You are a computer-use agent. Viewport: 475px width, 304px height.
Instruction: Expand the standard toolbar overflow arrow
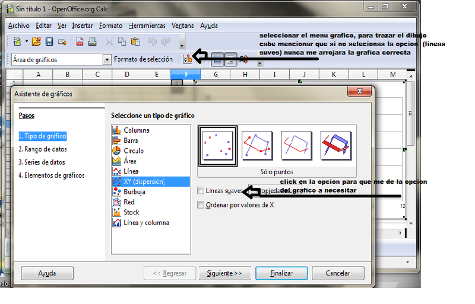pos(182,46)
